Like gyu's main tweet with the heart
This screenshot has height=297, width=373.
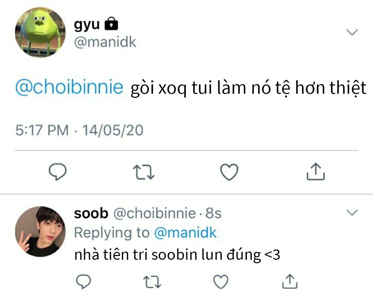230,172
